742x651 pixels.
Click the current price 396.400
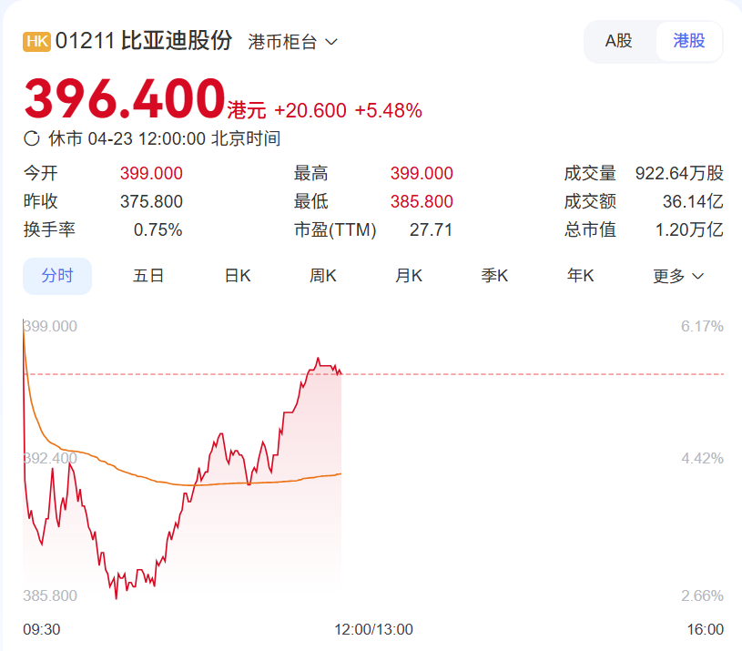(x=125, y=99)
